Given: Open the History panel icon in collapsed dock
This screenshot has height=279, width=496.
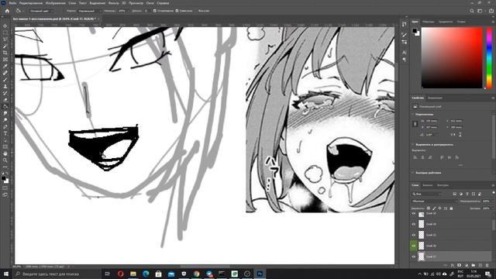Looking at the screenshot, I should point(405,24).
